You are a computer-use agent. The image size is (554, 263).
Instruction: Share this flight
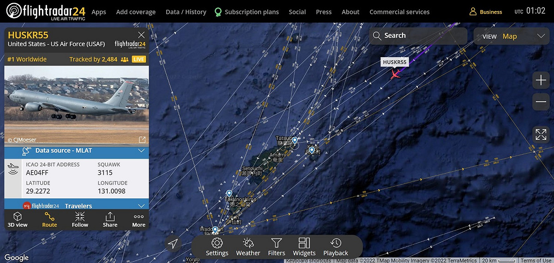(110, 220)
